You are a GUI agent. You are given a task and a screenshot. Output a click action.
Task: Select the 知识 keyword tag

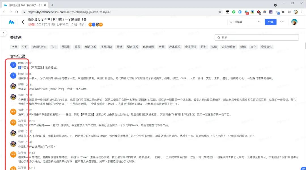(214, 47)
